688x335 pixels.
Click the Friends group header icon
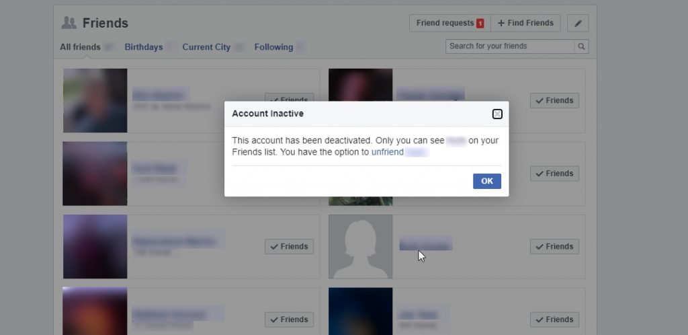coord(69,23)
